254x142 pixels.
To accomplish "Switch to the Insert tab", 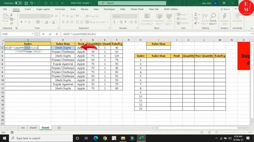I will tap(28, 9).
